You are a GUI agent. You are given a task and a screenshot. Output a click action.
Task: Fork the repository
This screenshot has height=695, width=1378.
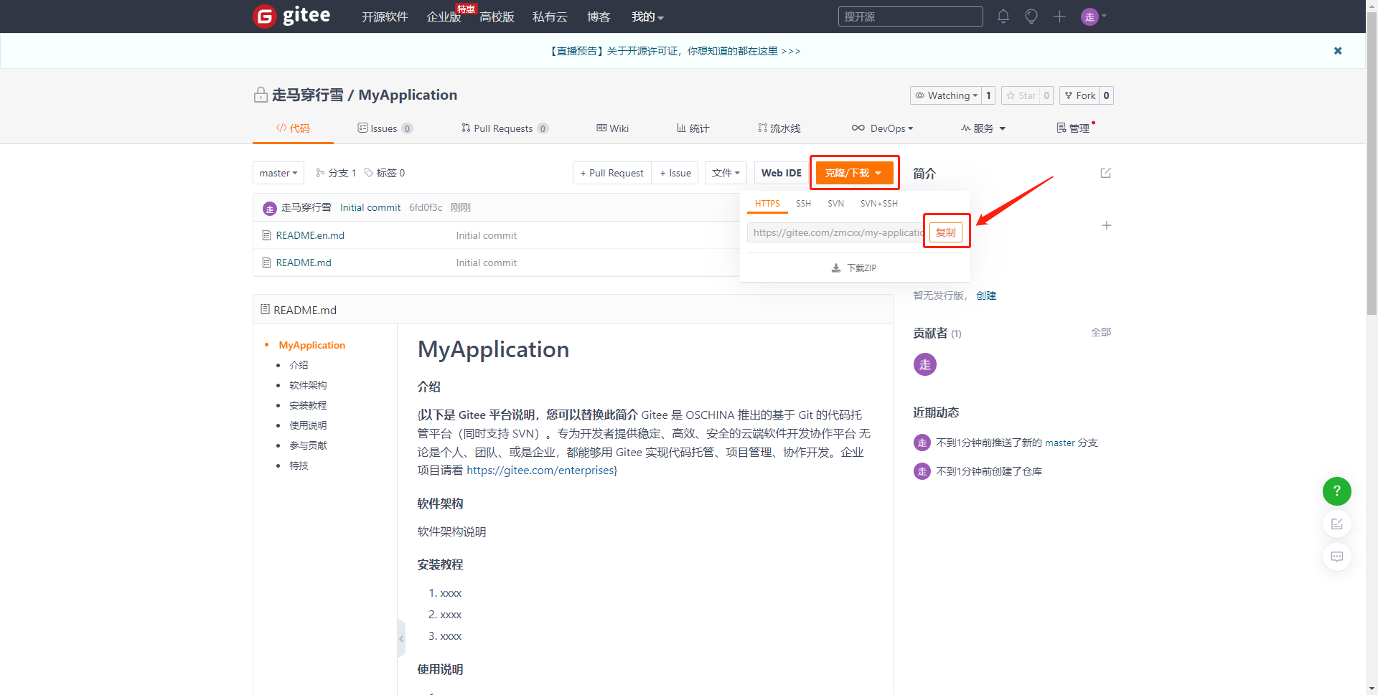[x=1079, y=95]
